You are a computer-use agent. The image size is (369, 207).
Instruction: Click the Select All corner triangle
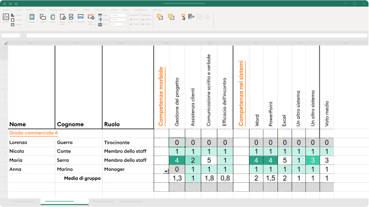pyautogui.click(x=6, y=43)
